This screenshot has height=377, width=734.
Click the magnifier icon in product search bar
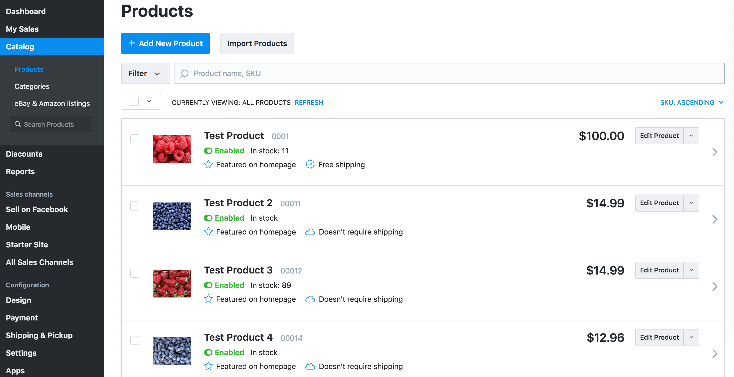click(184, 73)
